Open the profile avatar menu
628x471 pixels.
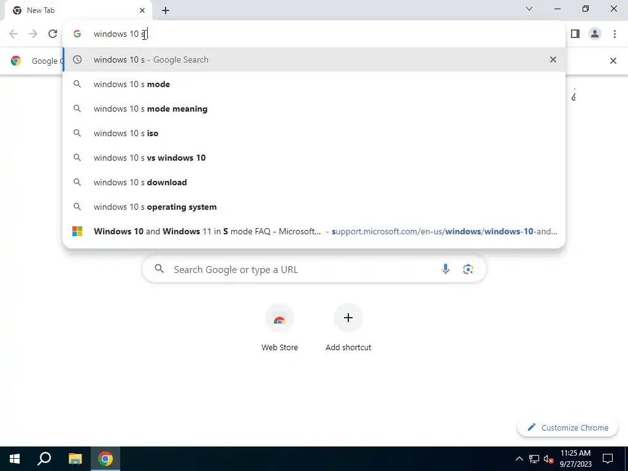[595, 34]
